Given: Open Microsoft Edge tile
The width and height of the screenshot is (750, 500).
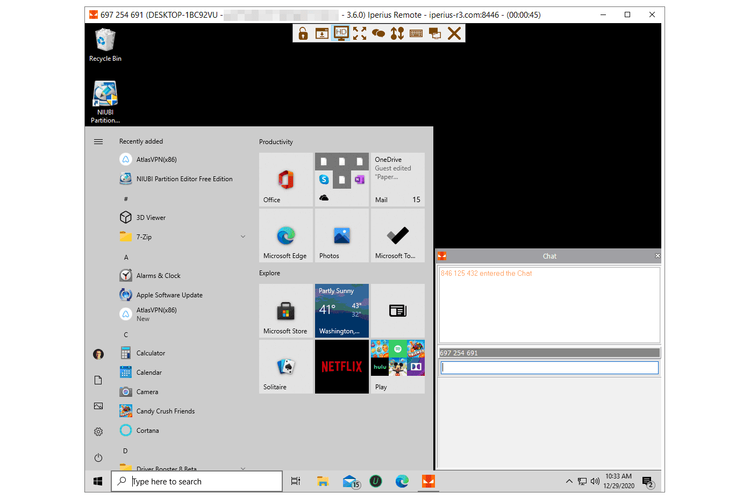Looking at the screenshot, I should 286,235.
